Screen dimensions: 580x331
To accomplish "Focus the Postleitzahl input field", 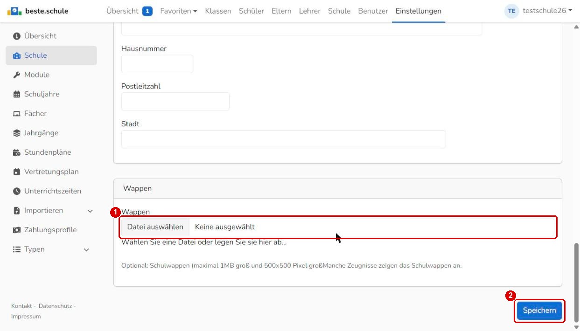I will point(175,102).
